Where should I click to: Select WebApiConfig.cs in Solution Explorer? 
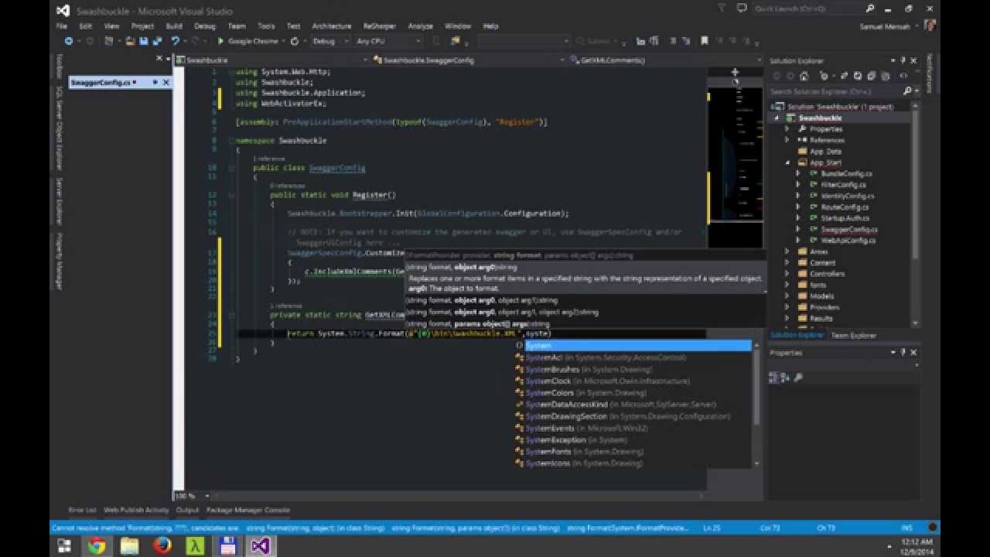848,241
